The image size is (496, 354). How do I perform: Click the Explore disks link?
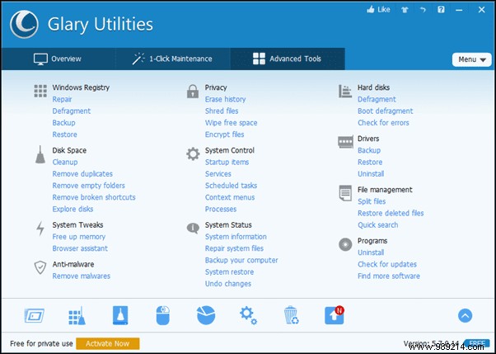point(73,209)
